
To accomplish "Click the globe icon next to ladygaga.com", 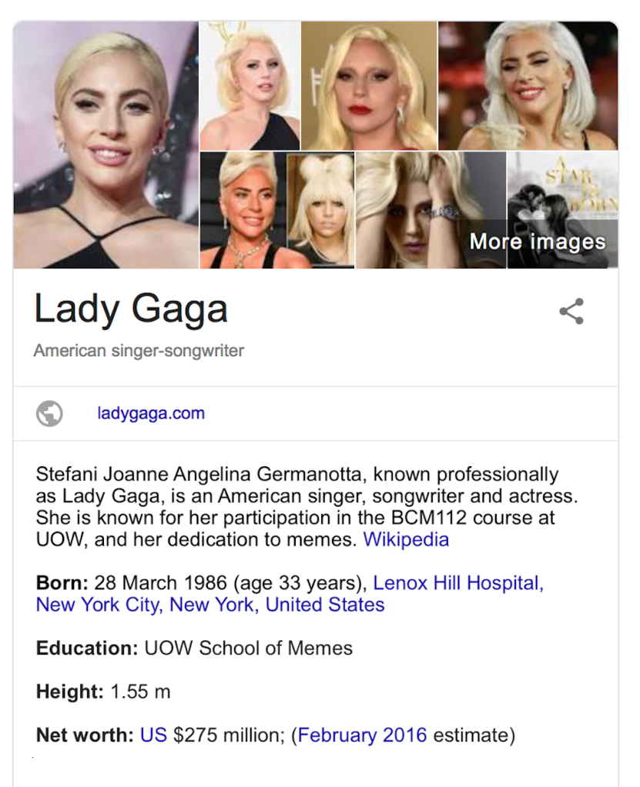I will pyautogui.click(x=49, y=414).
